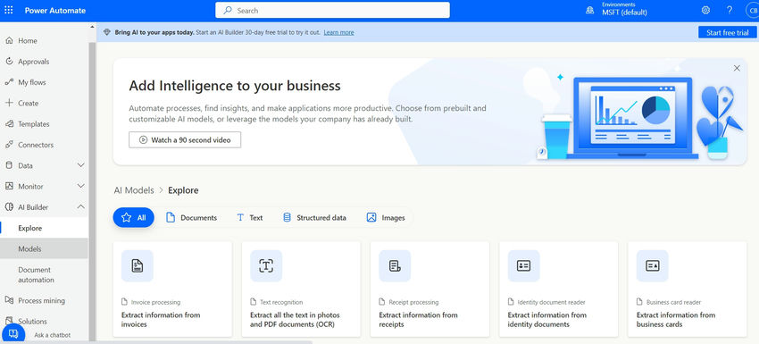Expand the Data menu chevron

point(81,165)
